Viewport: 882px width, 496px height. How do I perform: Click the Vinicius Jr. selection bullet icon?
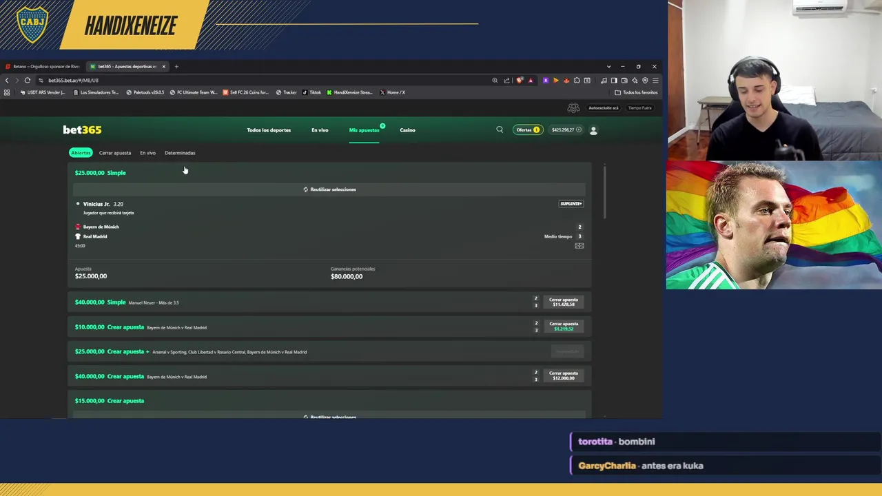78,204
